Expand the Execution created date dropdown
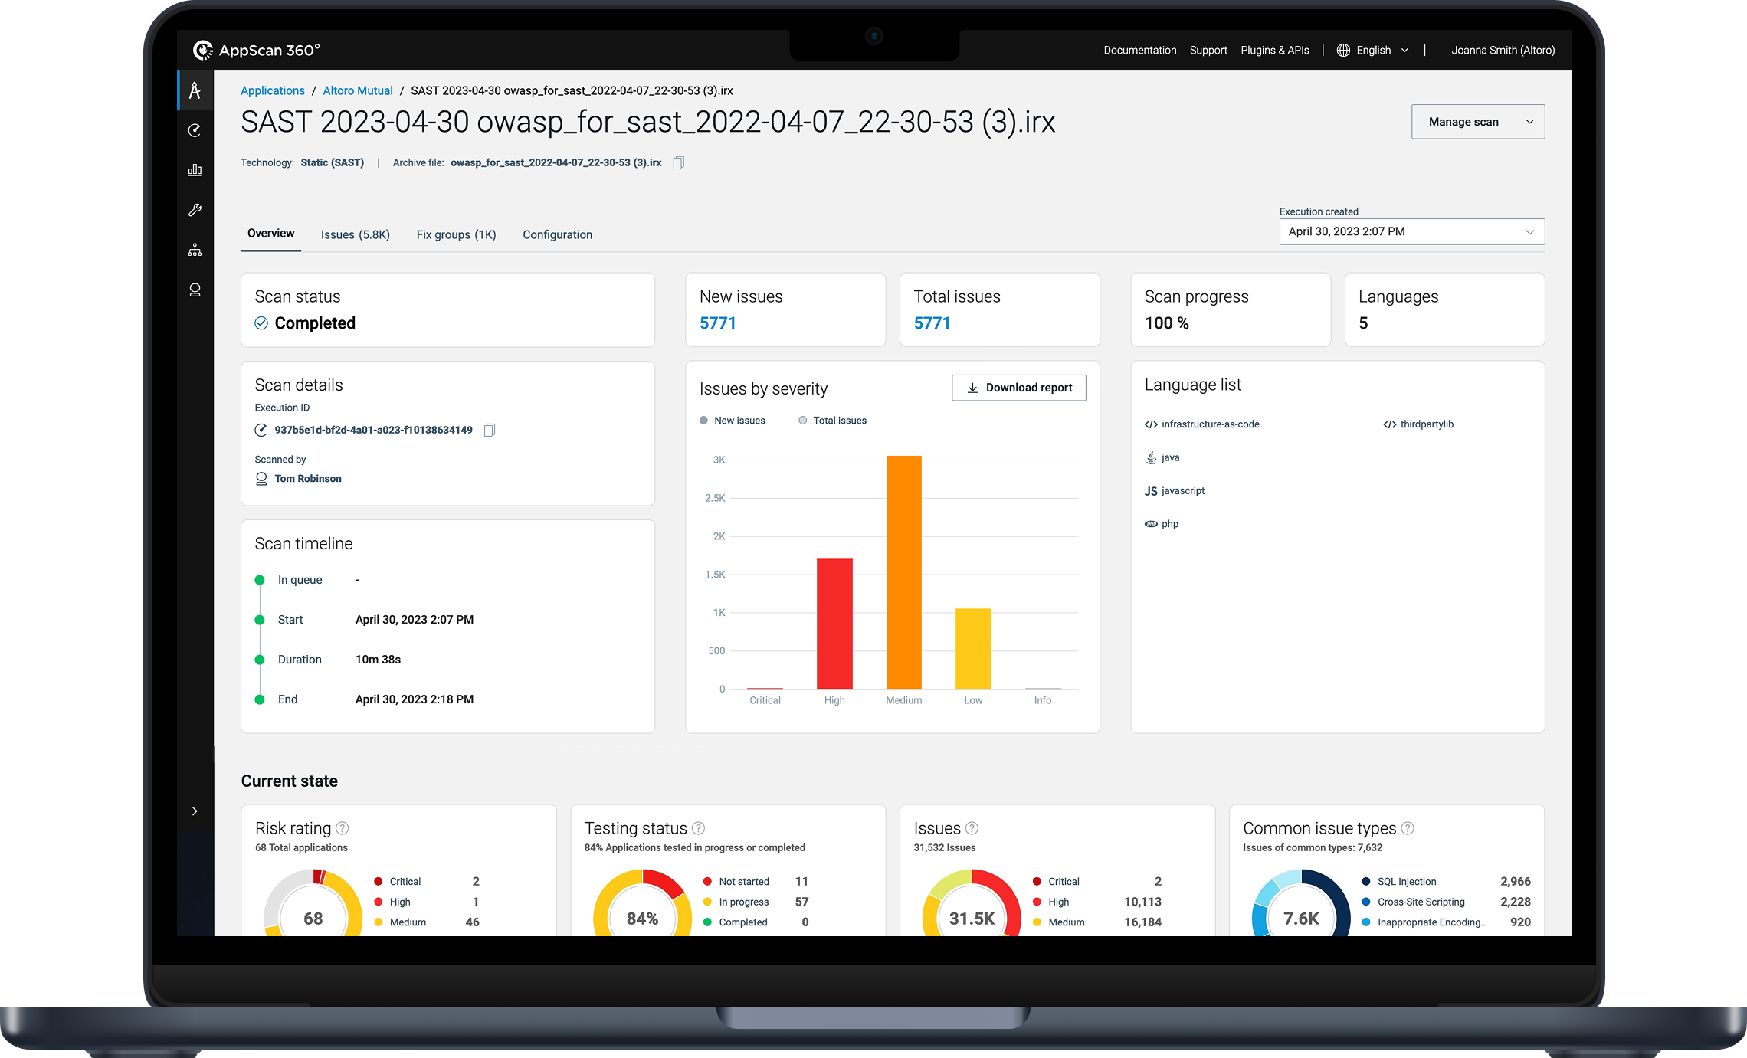 [x=1411, y=231]
